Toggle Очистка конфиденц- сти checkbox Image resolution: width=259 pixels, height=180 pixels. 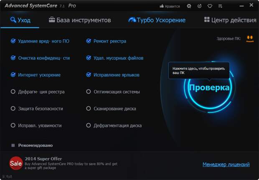click(x=13, y=58)
